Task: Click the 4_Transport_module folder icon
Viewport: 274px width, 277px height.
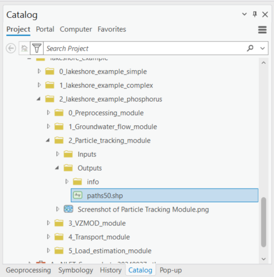Action: pos(59,237)
